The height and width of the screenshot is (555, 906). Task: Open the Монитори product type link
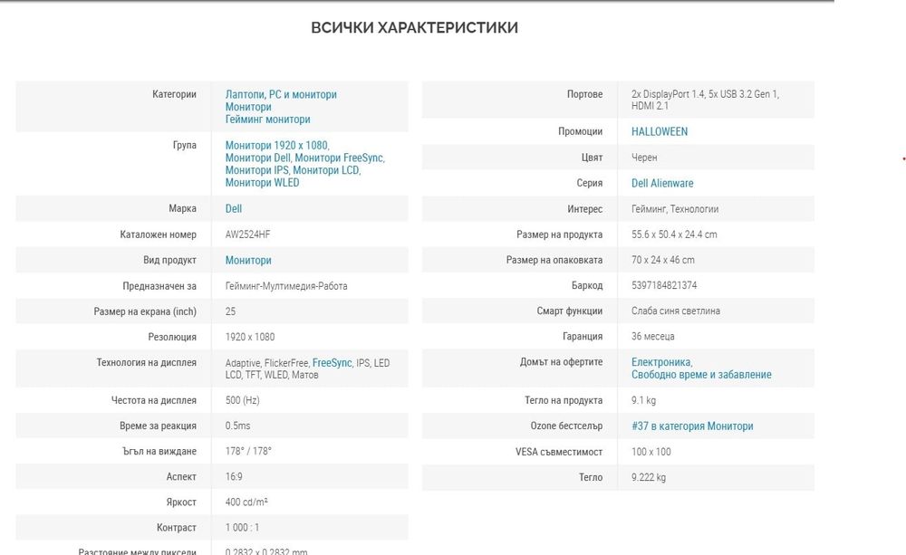[247, 261]
